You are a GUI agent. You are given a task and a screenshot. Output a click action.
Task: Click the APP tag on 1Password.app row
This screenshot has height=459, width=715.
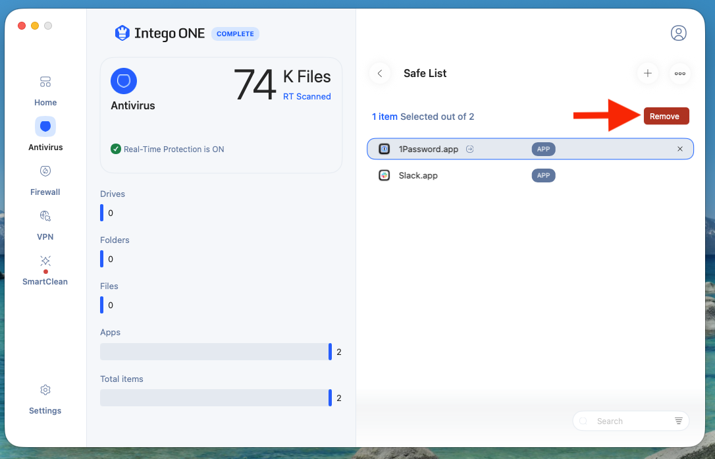(x=544, y=149)
